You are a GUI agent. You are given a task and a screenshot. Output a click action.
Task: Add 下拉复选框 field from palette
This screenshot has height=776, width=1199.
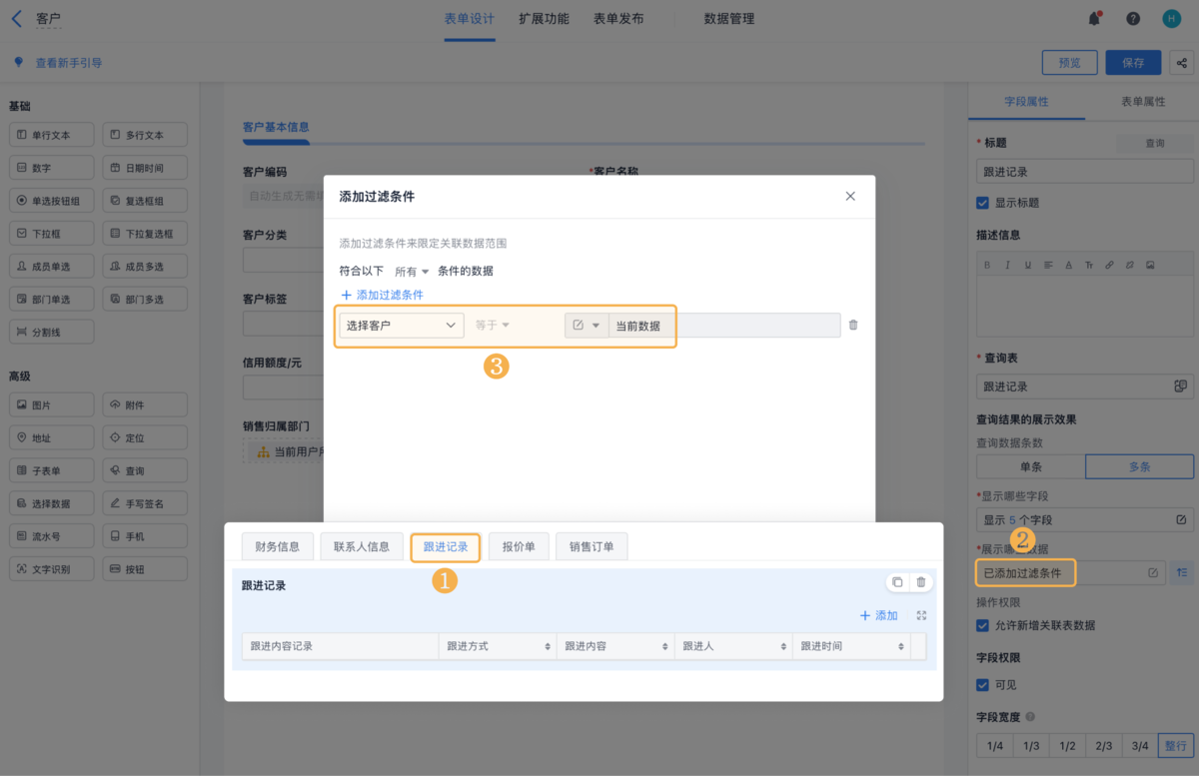pyautogui.click(x=145, y=233)
